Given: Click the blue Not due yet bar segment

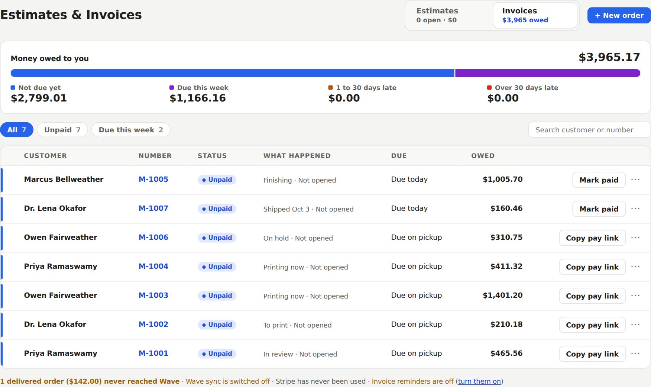Looking at the screenshot, I should 233,73.
